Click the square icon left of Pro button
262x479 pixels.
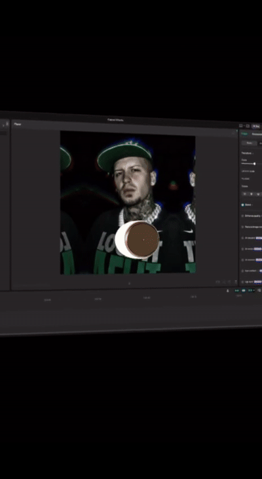coord(248,126)
